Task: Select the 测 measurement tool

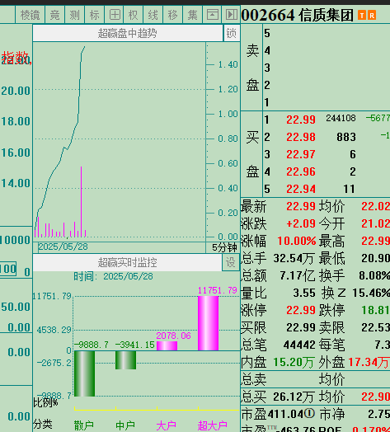Action: point(75,14)
